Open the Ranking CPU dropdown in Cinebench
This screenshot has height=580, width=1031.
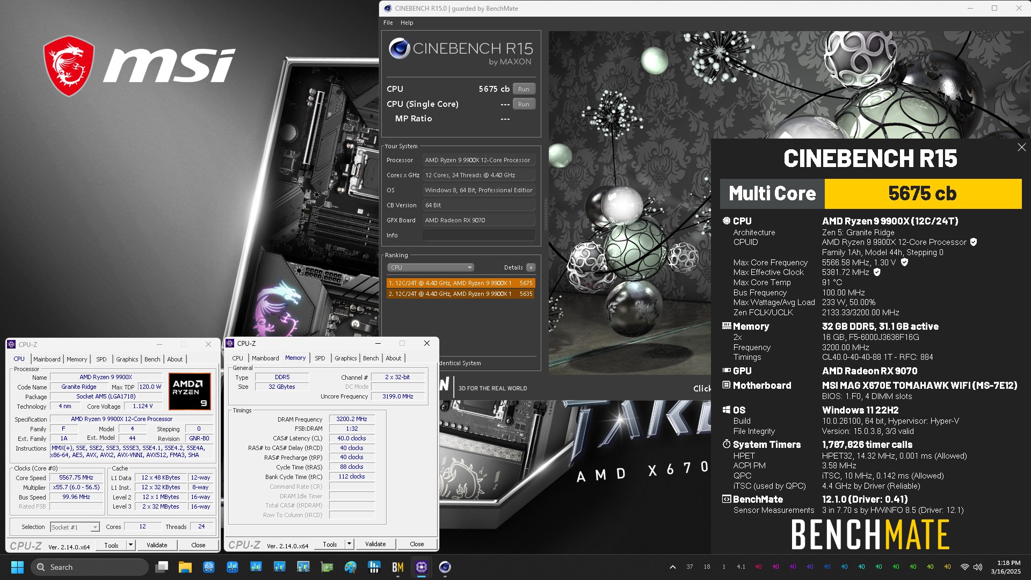click(x=431, y=267)
